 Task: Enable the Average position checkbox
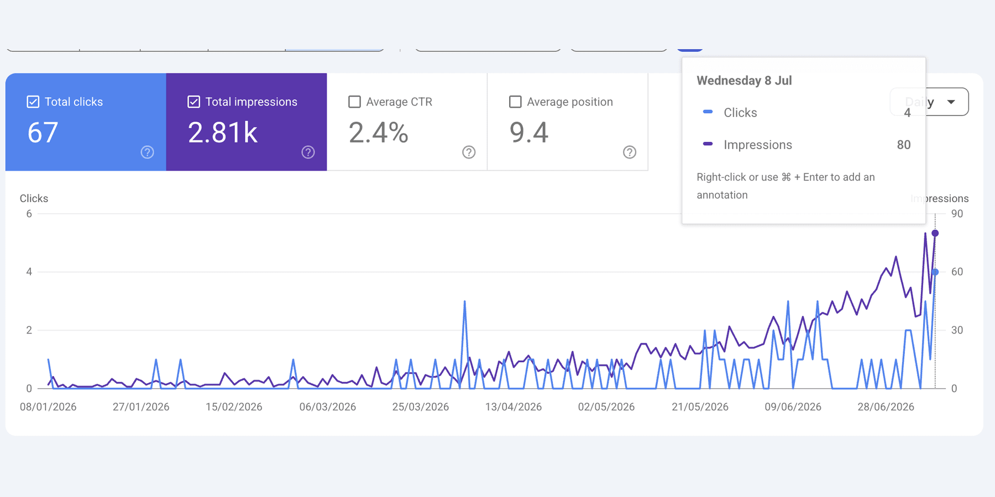point(515,102)
